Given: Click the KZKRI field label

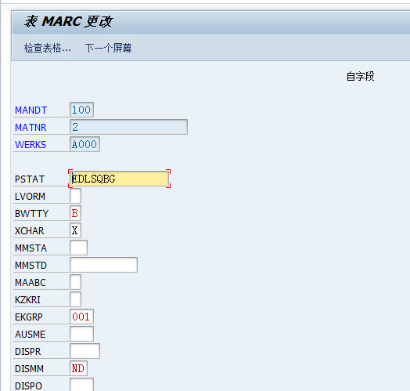Looking at the screenshot, I should point(27,300).
